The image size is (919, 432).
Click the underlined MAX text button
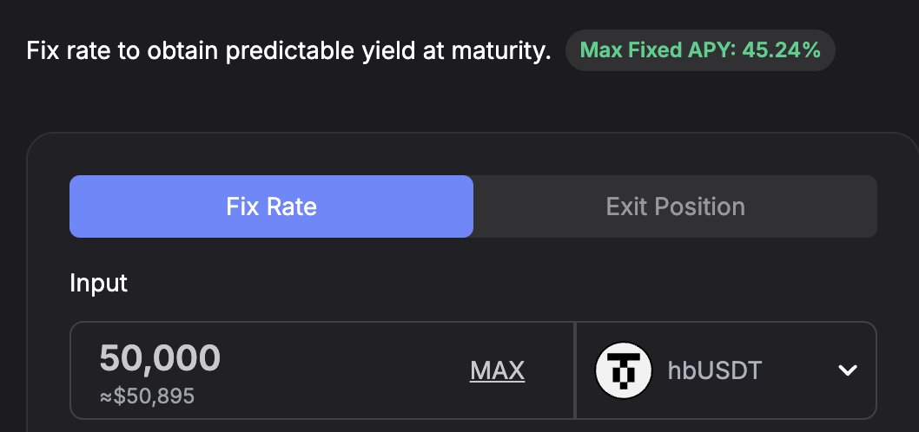coord(497,370)
